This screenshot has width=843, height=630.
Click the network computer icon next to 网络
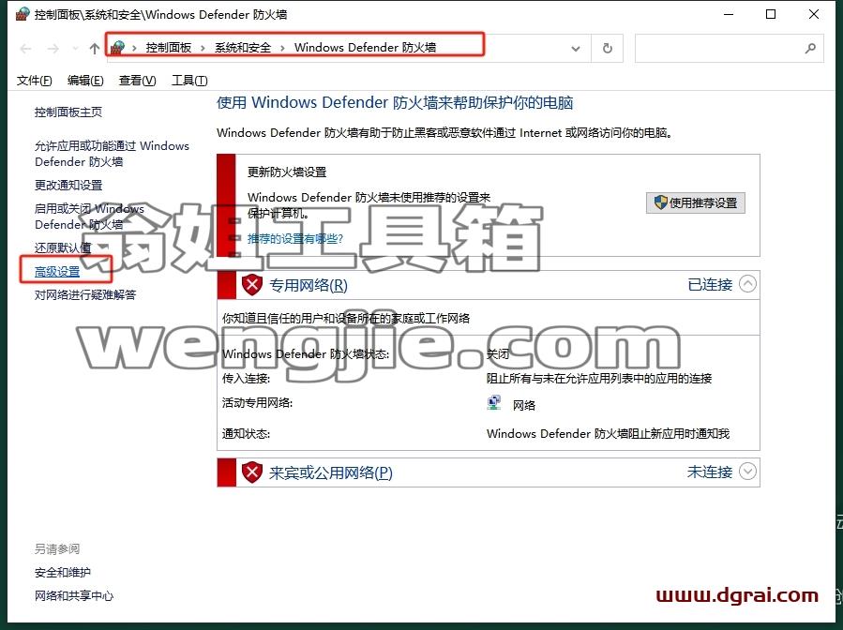[493, 403]
